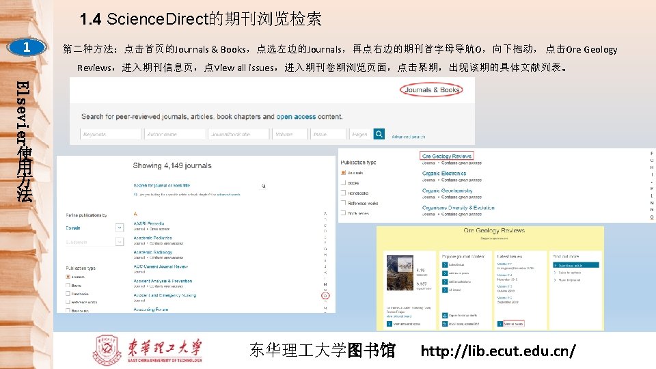Screen dimensions: 656x369
Task: Select letter F in right alphabet strip
Action: (x=652, y=154)
